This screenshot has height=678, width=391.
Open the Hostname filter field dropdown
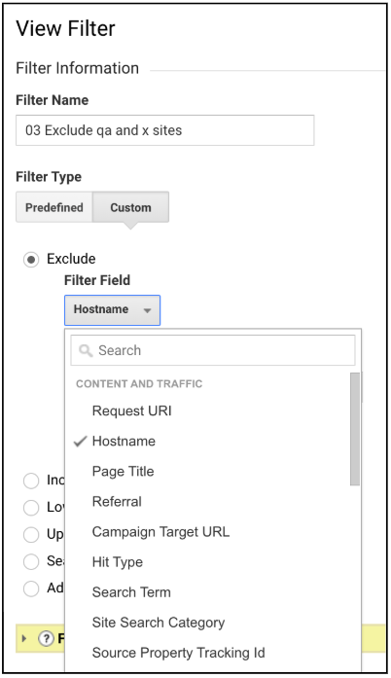[x=113, y=310]
